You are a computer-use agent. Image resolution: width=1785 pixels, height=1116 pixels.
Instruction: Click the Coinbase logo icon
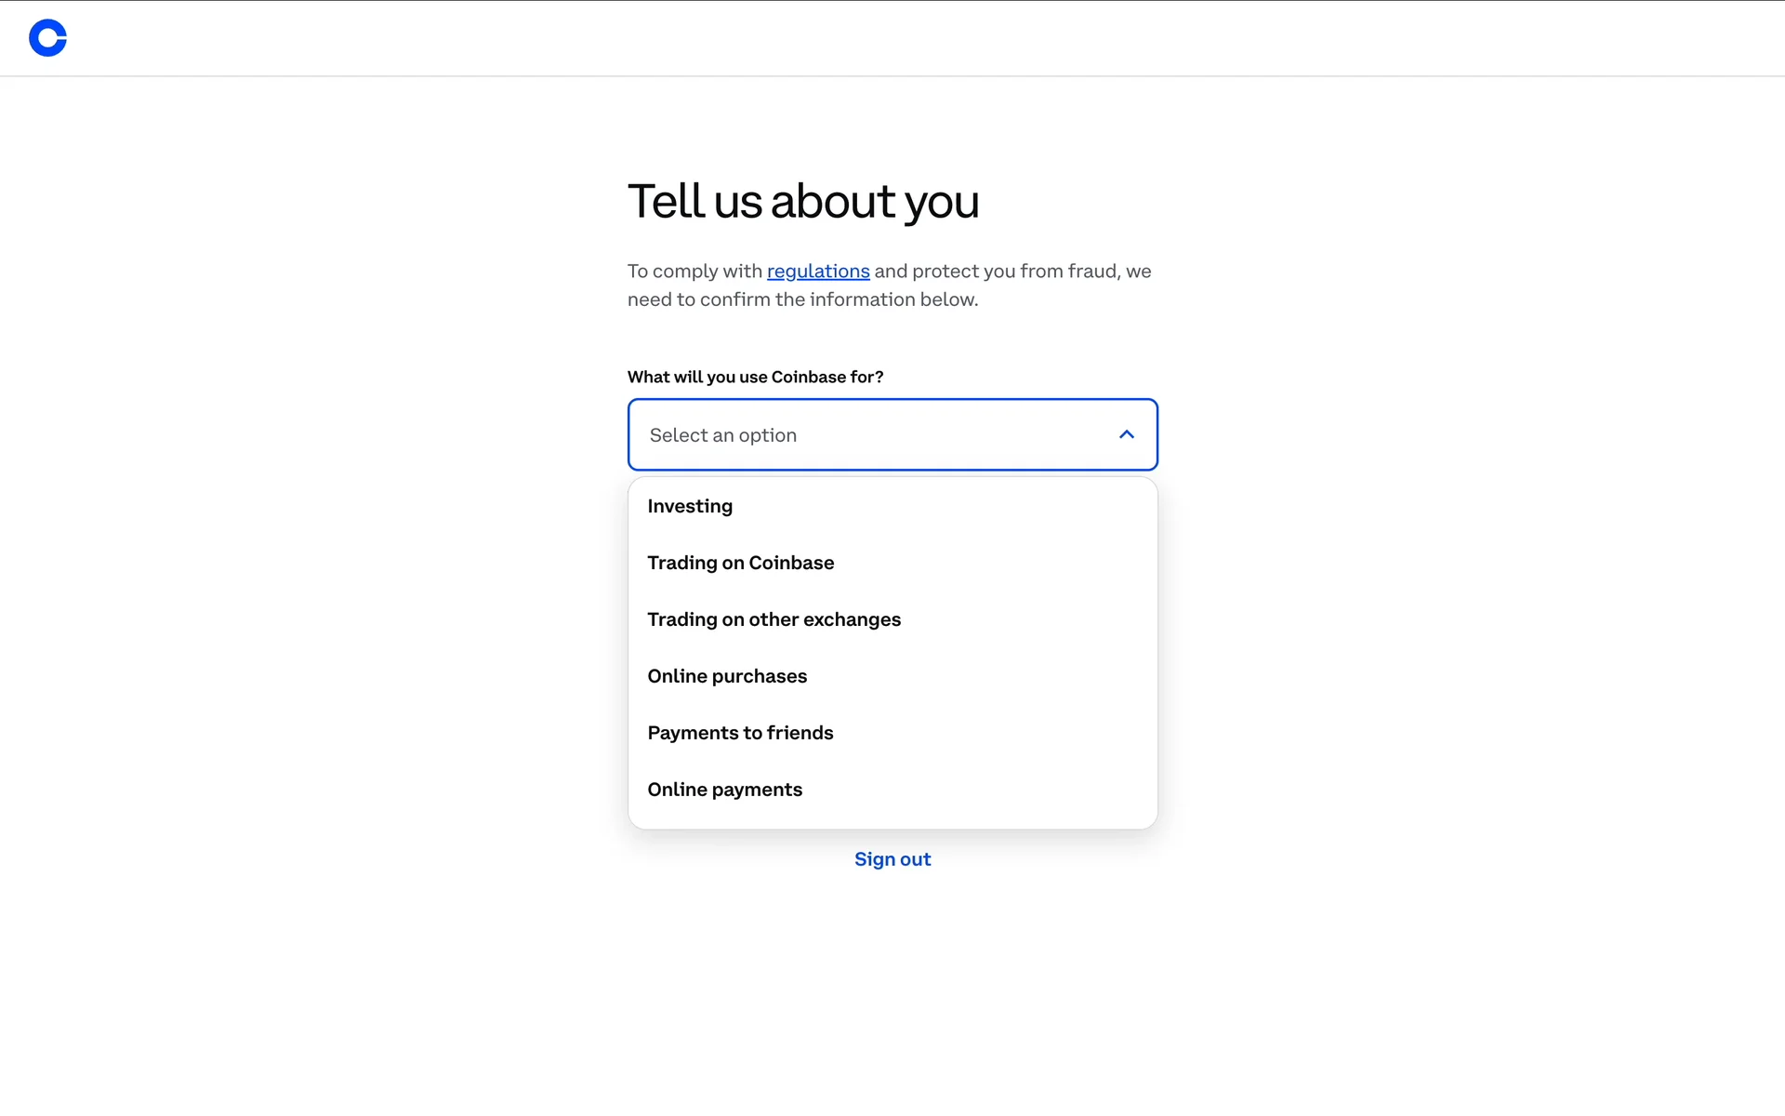point(47,38)
